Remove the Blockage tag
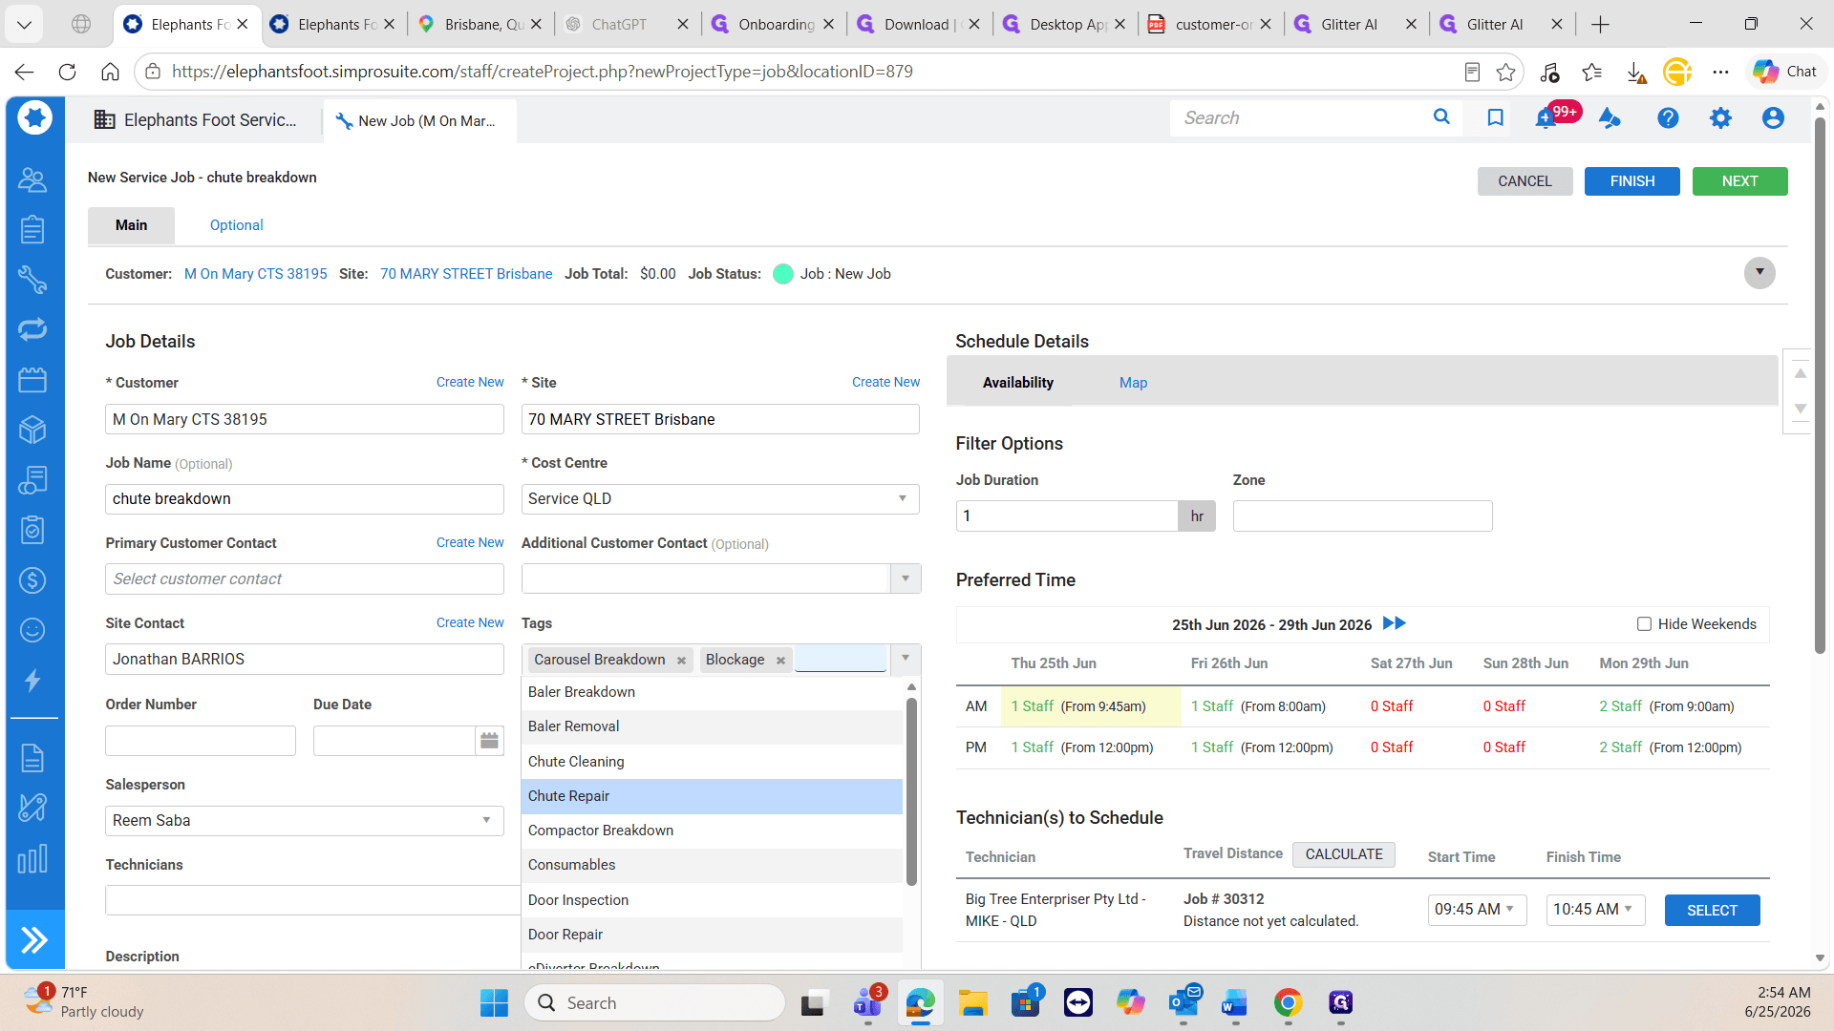The height and width of the screenshot is (1031, 1834). pos(780,661)
